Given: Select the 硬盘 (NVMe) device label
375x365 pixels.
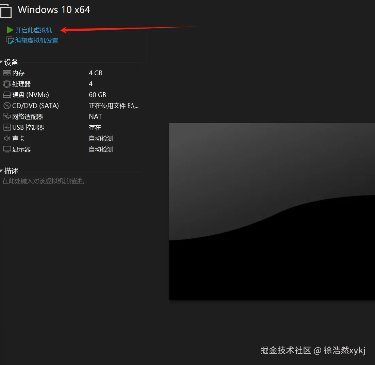Looking at the screenshot, I should pyautogui.click(x=31, y=95).
